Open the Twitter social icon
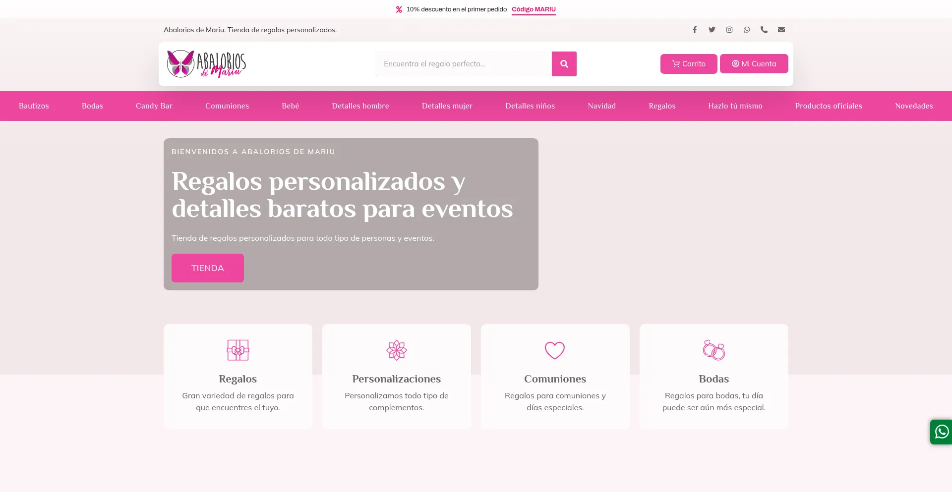Screen dimensions: 952x492 (x=712, y=30)
